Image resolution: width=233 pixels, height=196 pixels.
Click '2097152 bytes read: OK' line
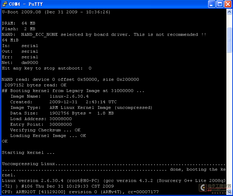(x=35, y=85)
